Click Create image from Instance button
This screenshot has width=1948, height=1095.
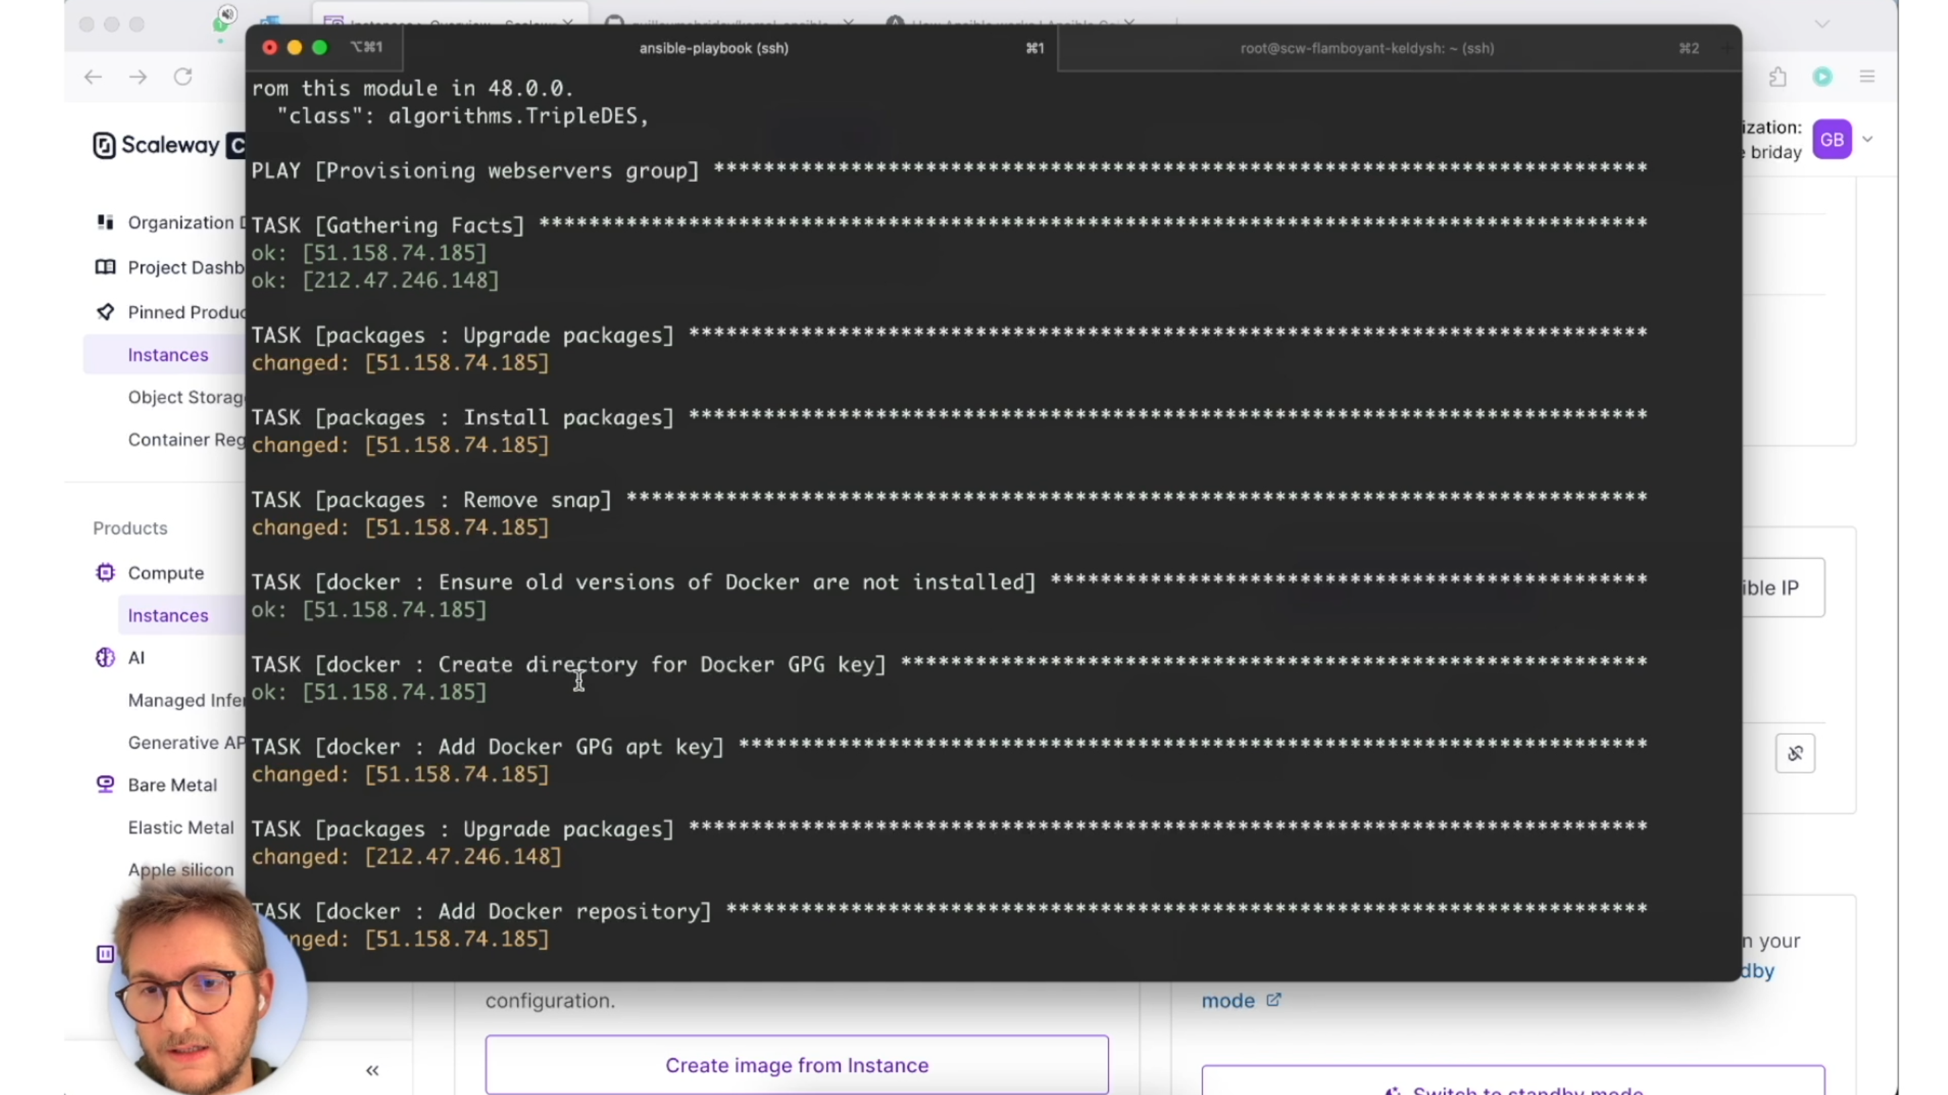tap(796, 1065)
